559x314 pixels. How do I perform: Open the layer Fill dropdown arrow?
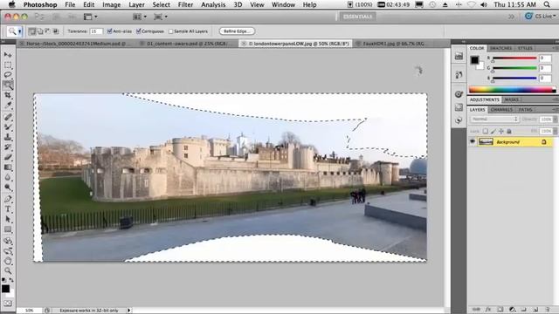tap(556, 132)
